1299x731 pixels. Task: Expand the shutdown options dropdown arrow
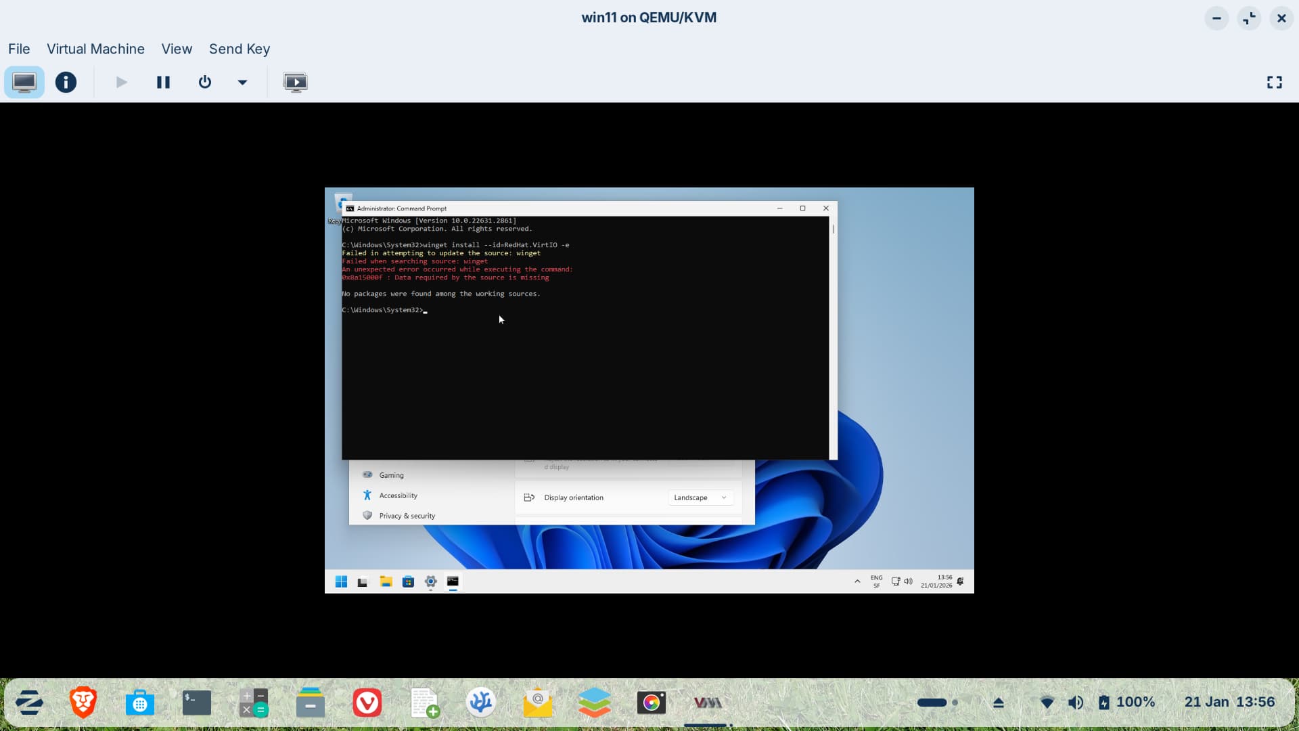242,83
